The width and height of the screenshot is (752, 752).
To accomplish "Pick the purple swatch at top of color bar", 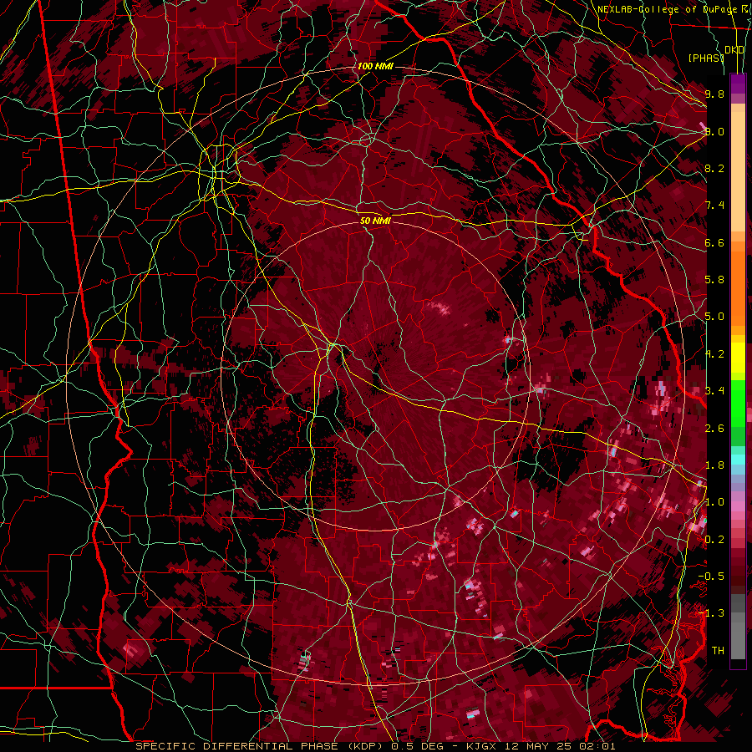I will pyautogui.click(x=738, y=84).
